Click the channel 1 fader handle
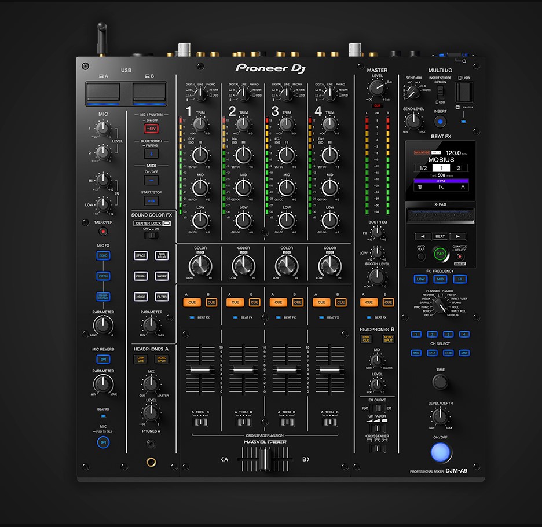542x527 pixels. [x=200, y=369]
